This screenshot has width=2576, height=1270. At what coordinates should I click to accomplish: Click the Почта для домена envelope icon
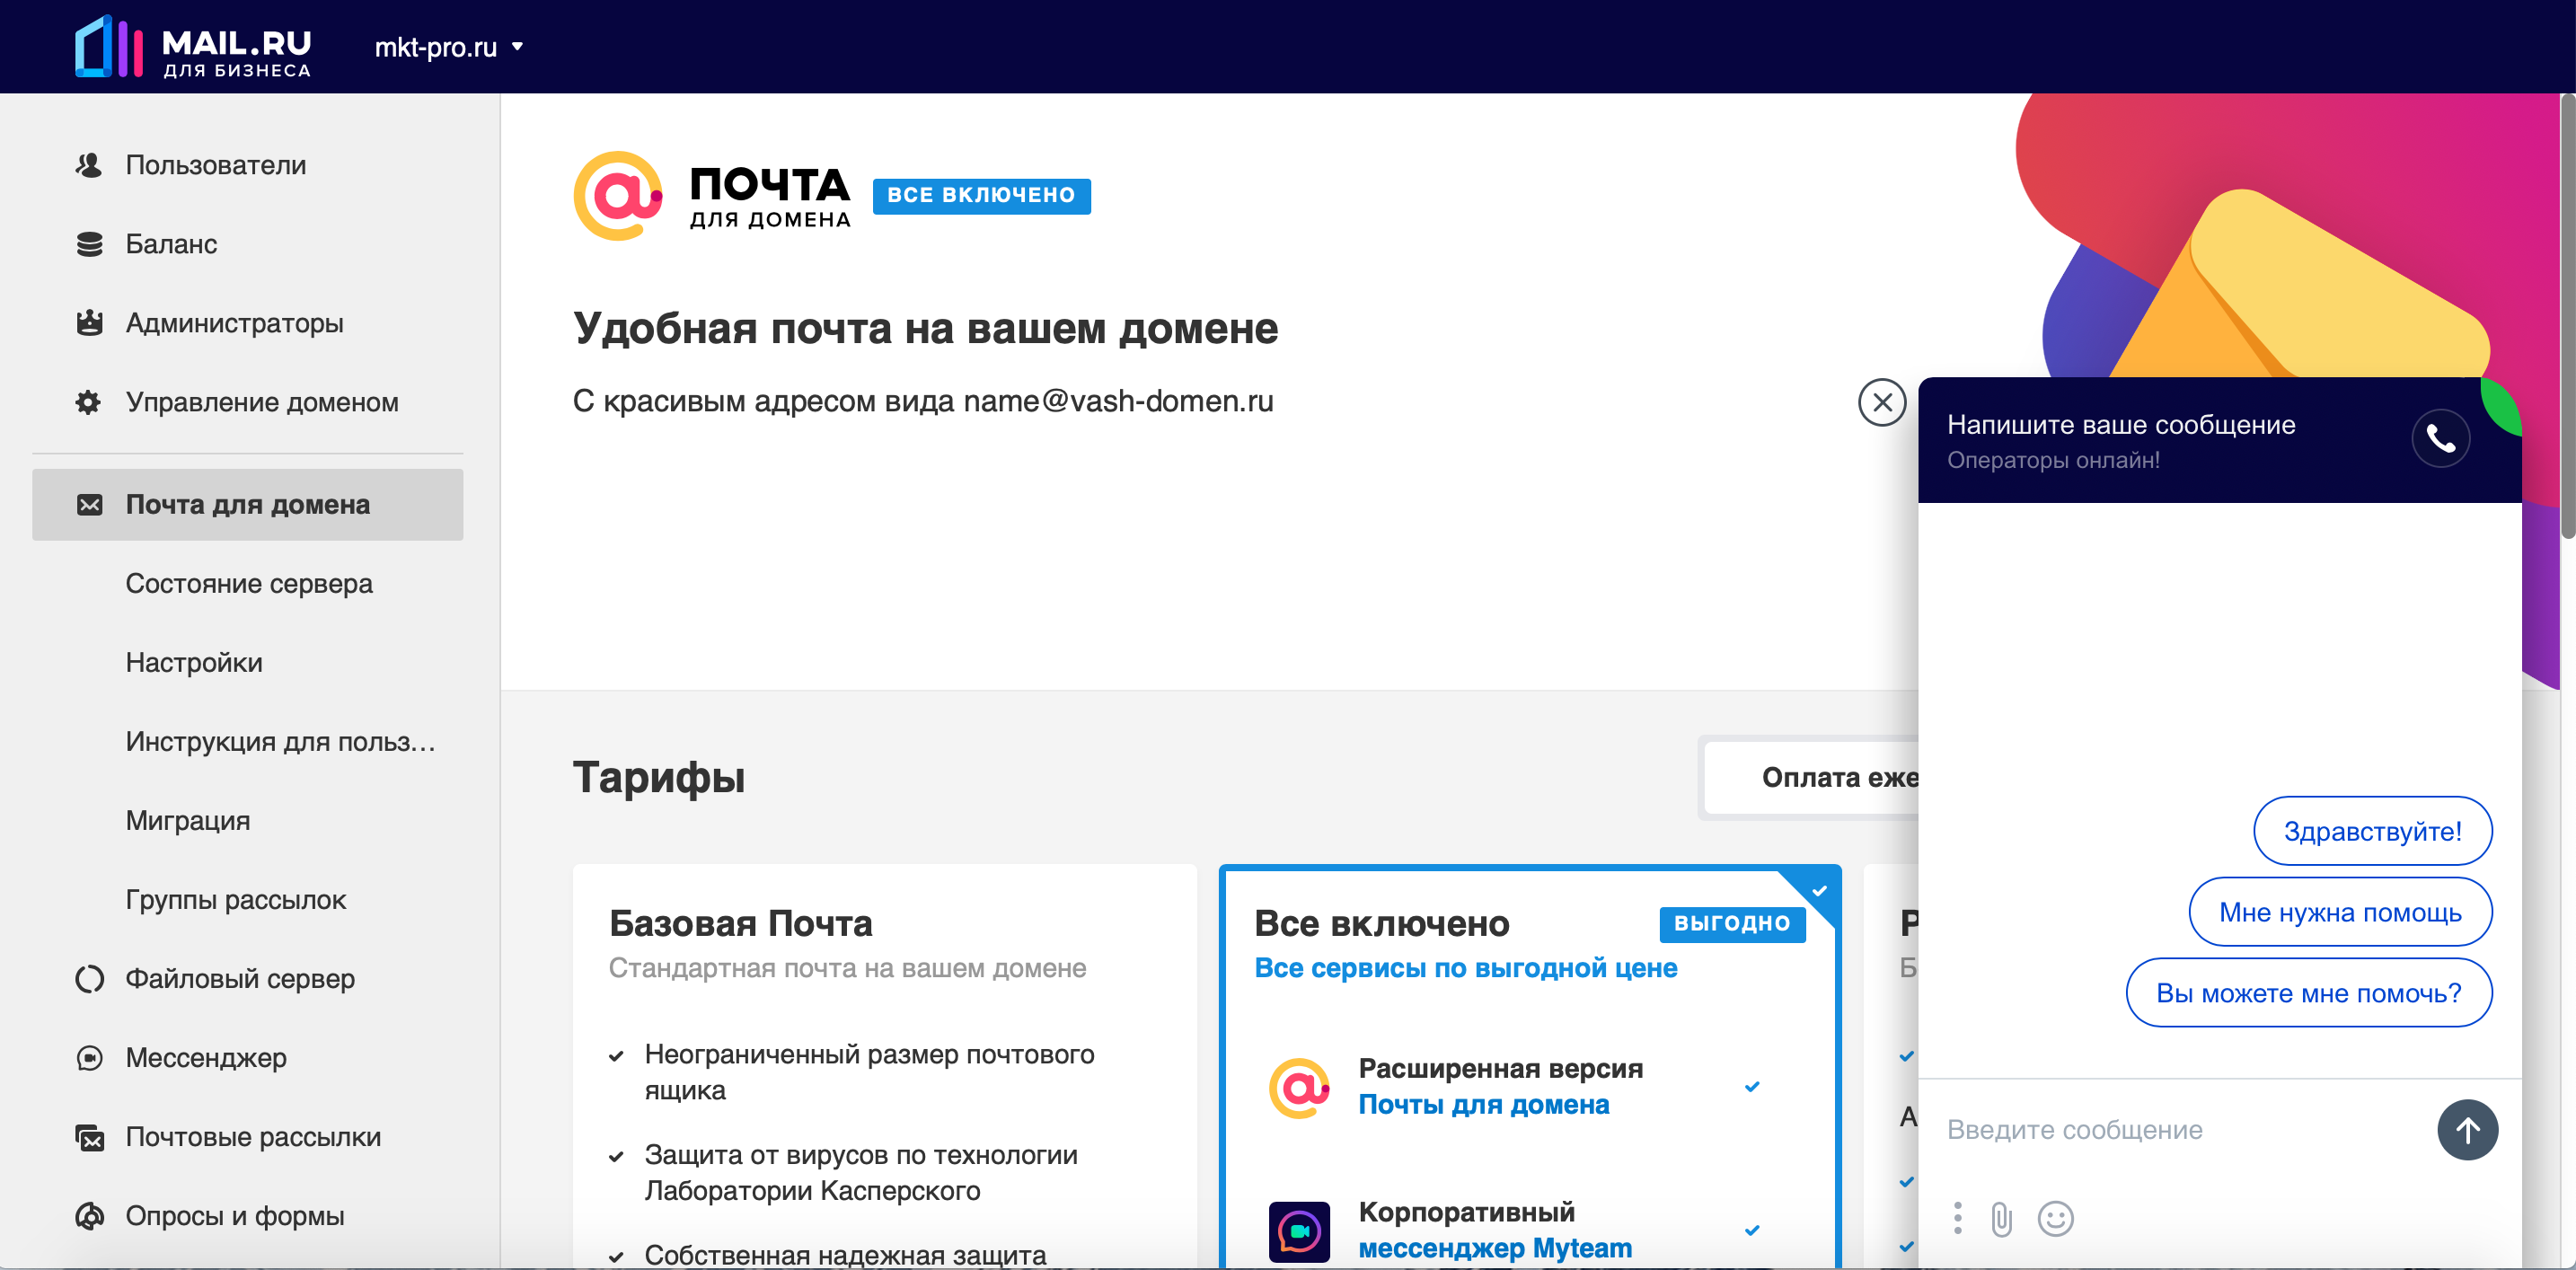89,505
